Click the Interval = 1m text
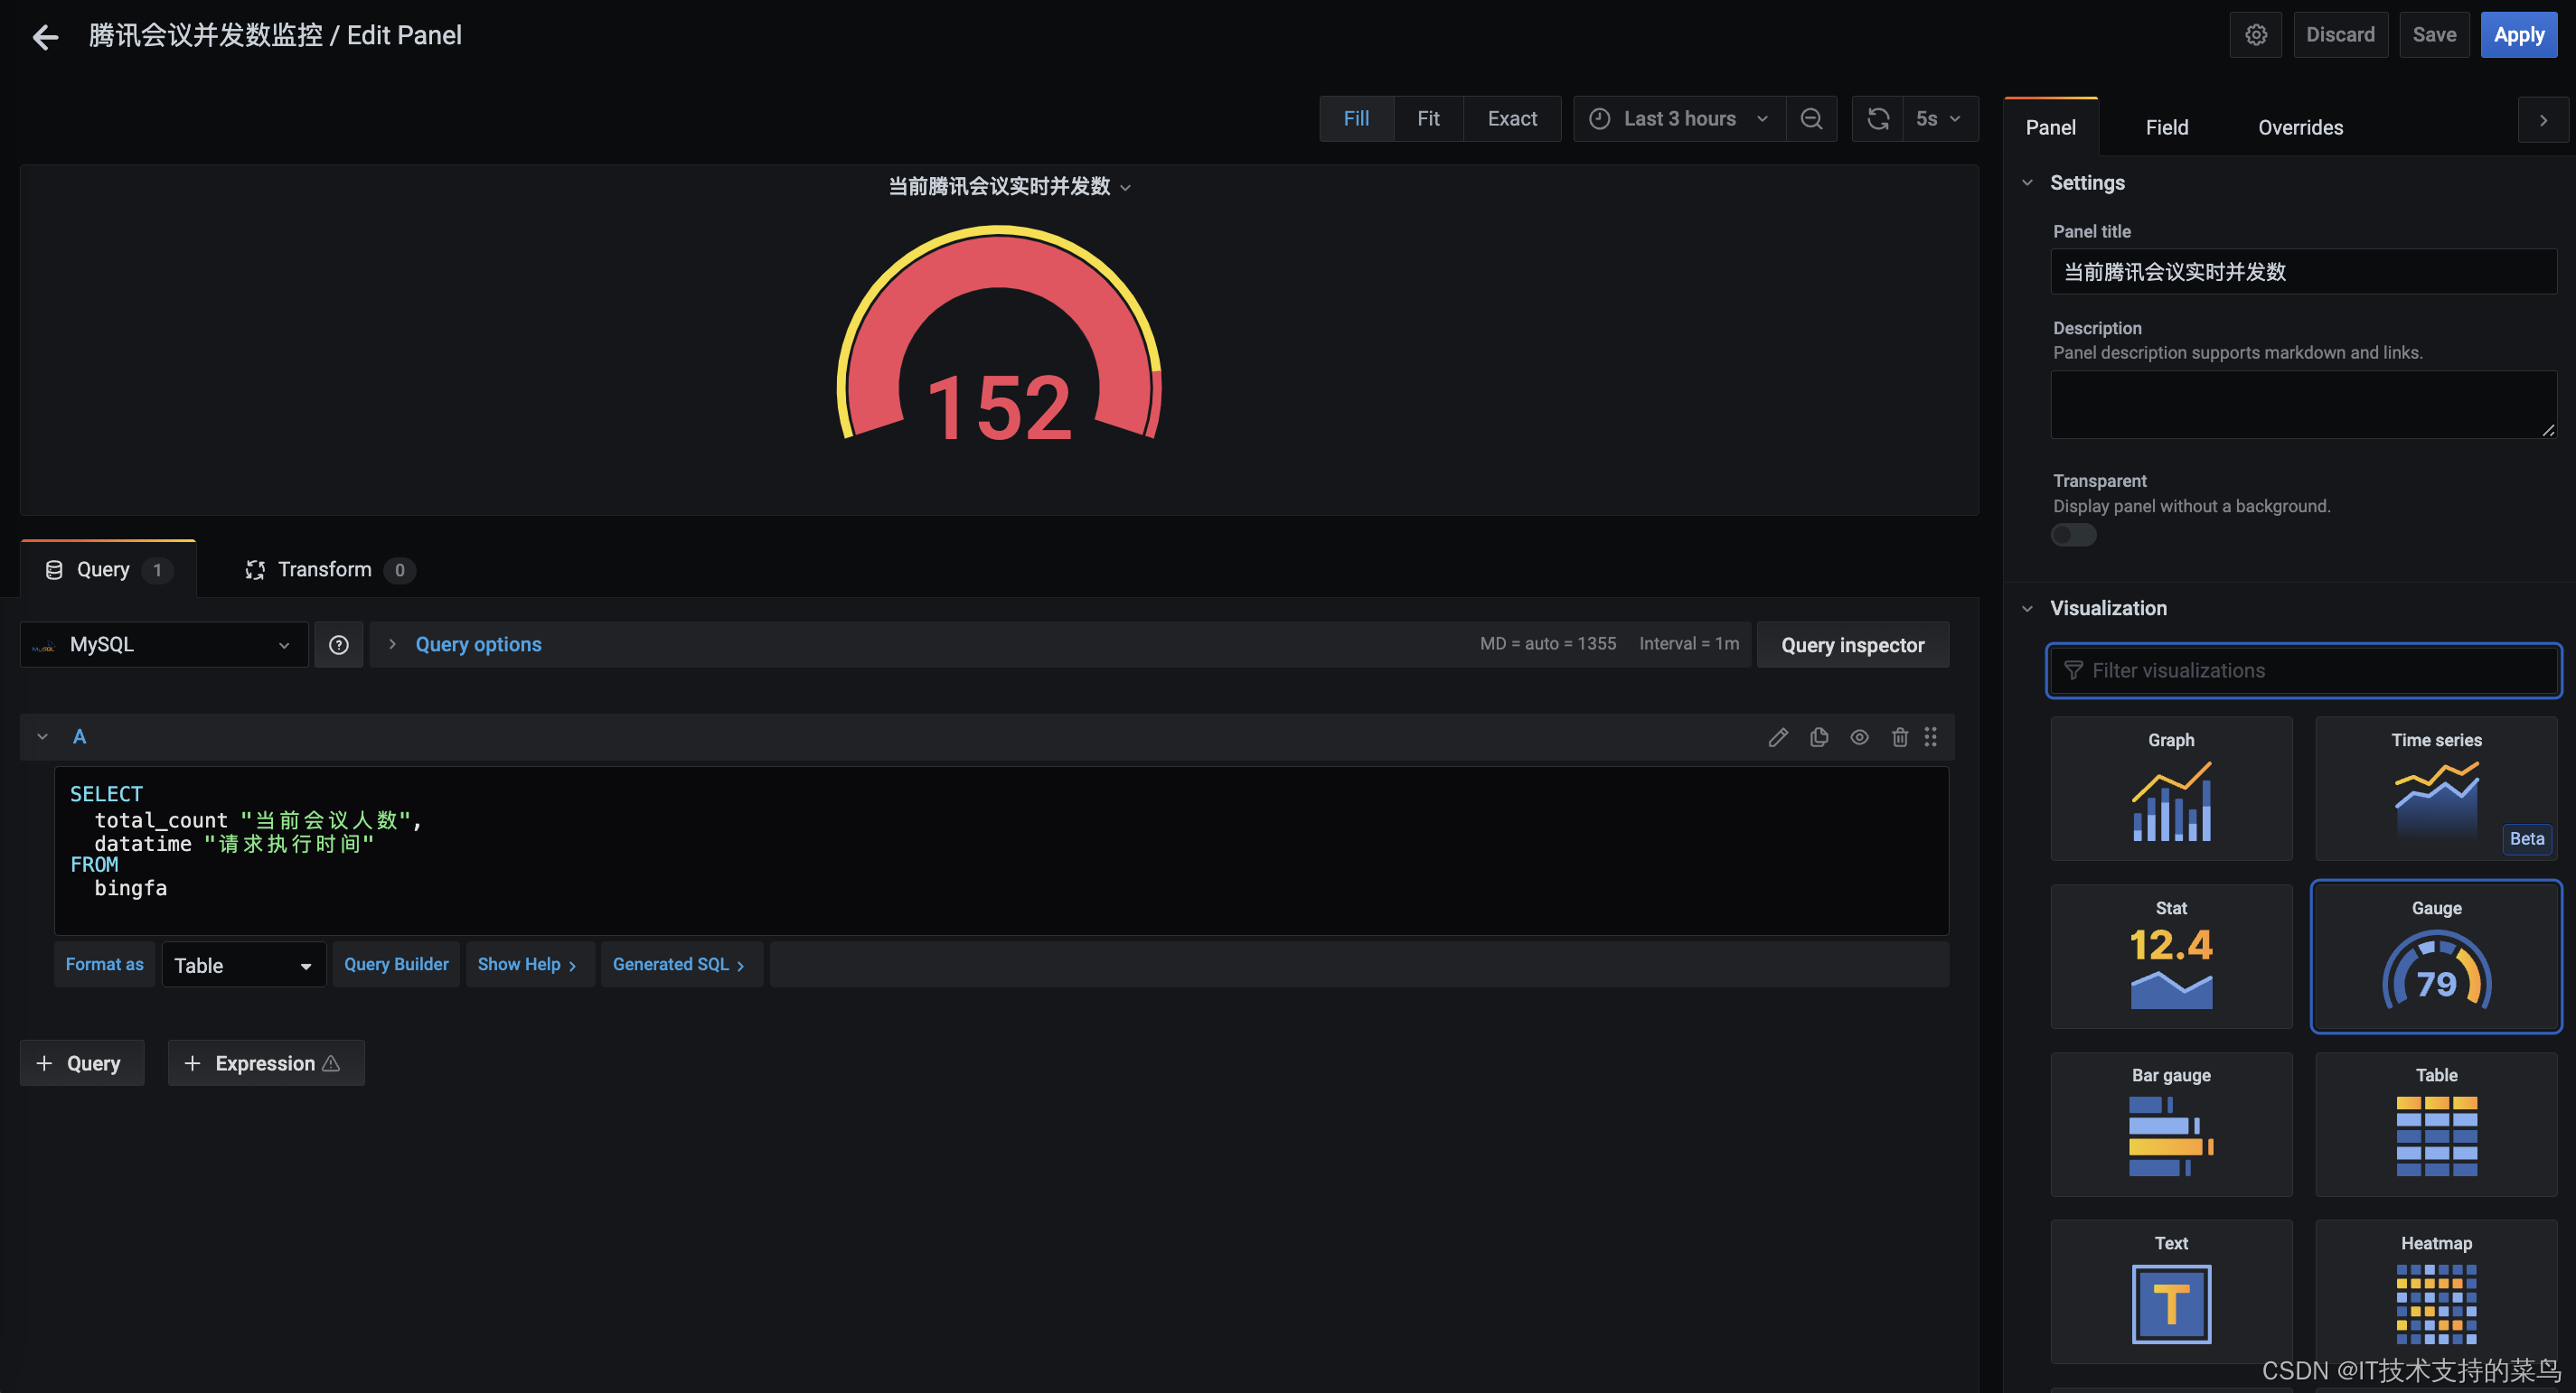 click(1689, 643)
